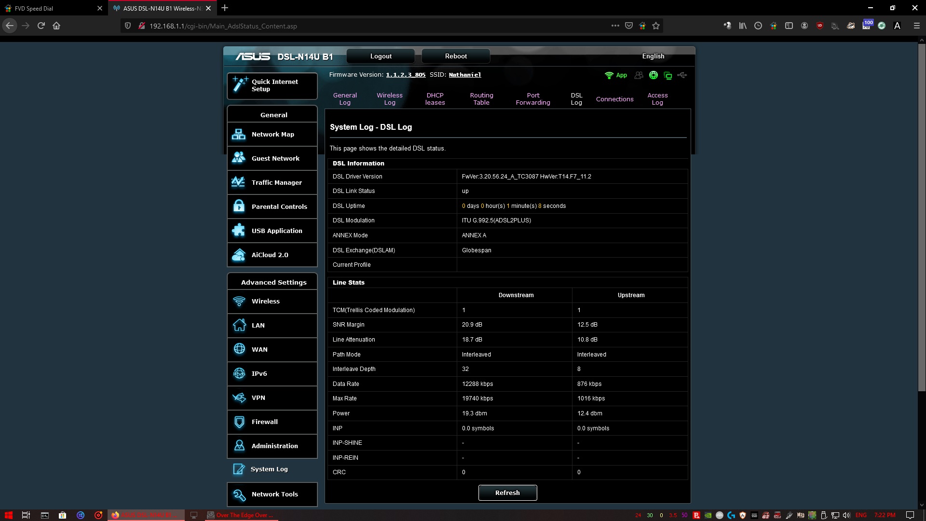Open the Windows Start menu
This screenshot has width=926, height=521.
click(x=9, y=515)
